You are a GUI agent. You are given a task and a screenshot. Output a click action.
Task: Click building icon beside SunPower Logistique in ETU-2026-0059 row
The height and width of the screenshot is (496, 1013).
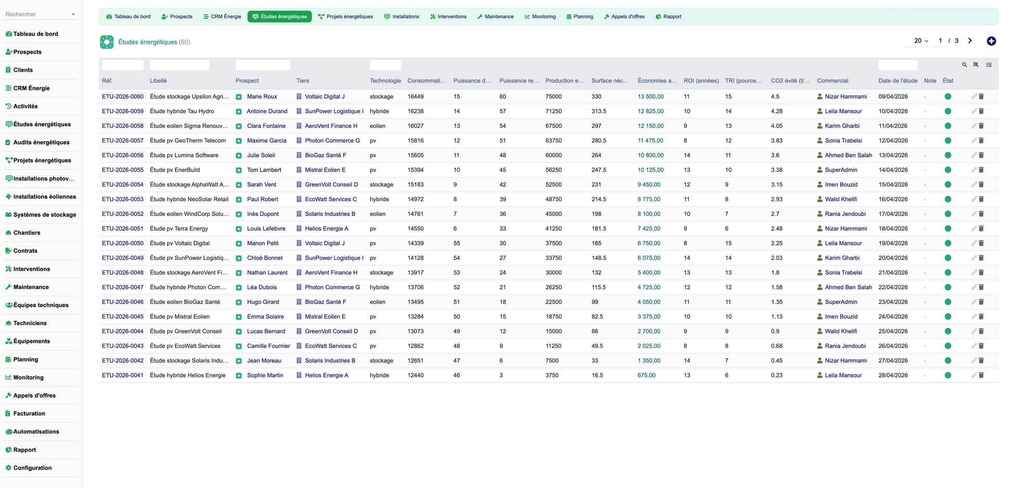point(299,111)
